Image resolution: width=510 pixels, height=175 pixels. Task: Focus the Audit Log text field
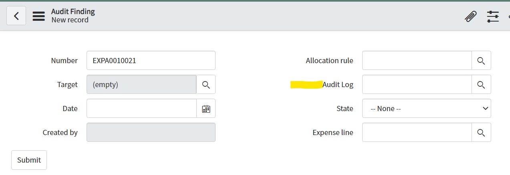click(x=417, y=84)
